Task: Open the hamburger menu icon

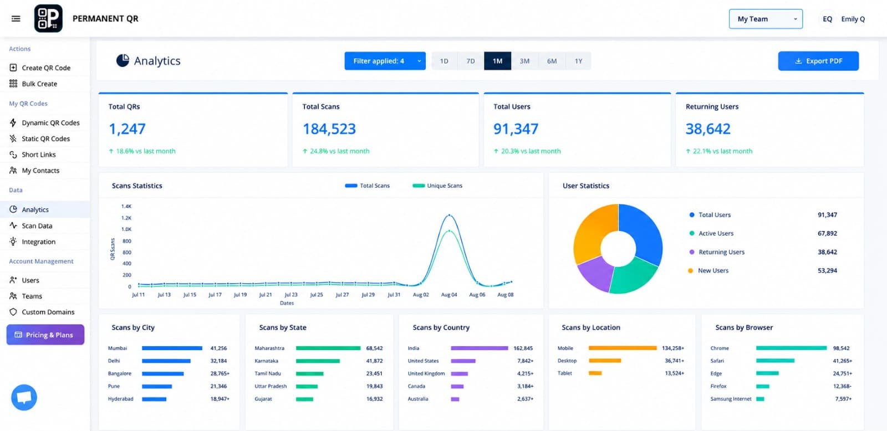Action: [x=16, y=19]
